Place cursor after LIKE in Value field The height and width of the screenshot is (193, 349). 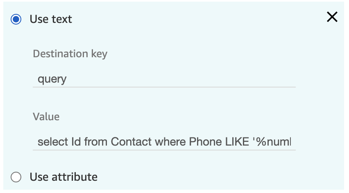click(x=249, y=142)
